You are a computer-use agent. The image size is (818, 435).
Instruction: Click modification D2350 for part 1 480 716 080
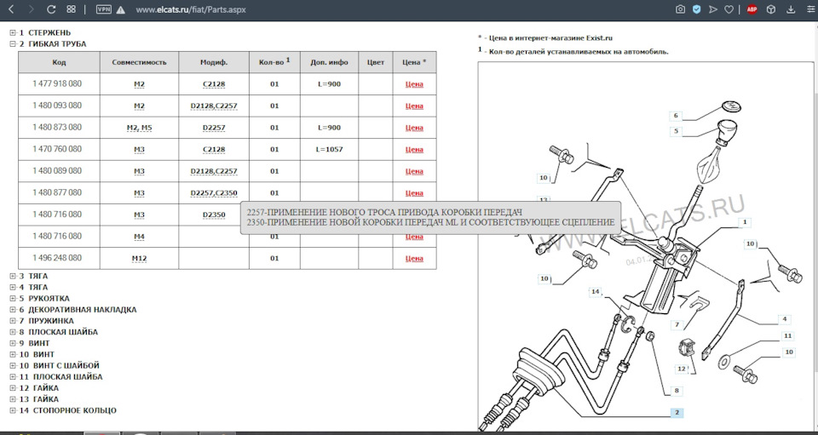[214, 215]
